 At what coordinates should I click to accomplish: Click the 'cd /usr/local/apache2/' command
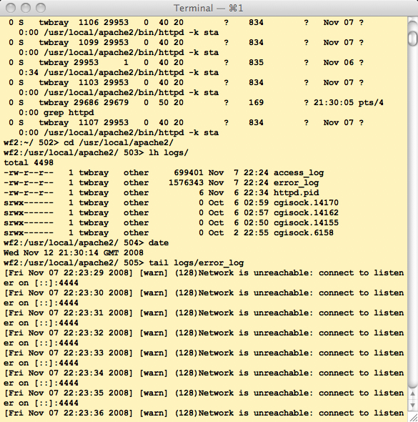tap(119, 142)
